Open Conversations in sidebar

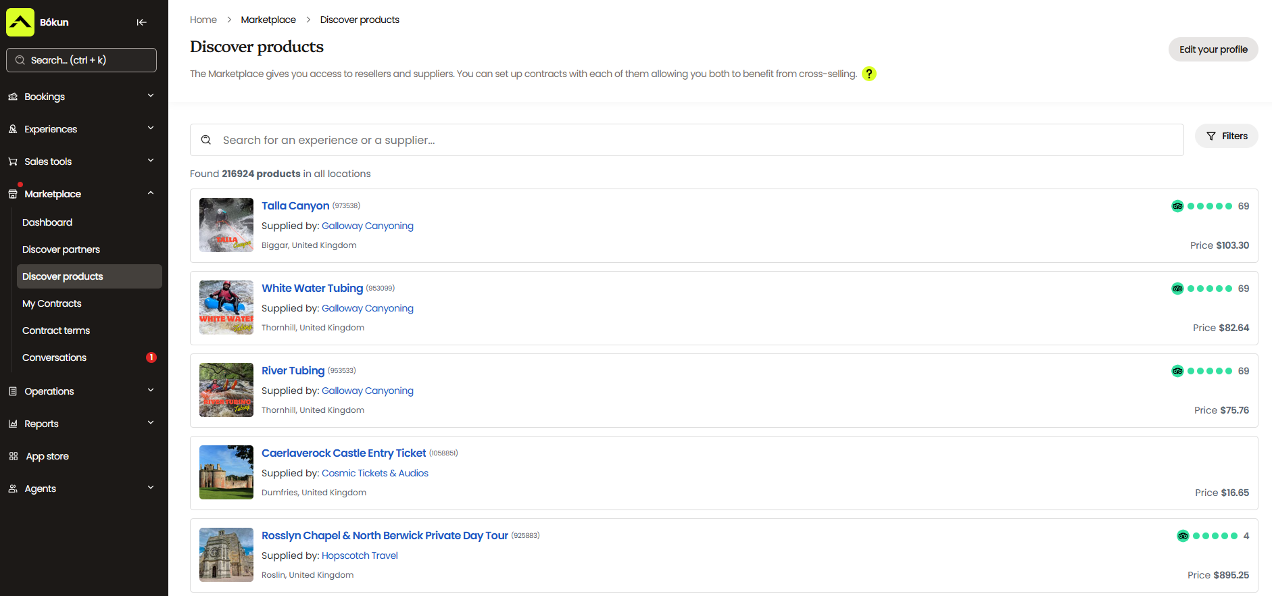point(54,357)
